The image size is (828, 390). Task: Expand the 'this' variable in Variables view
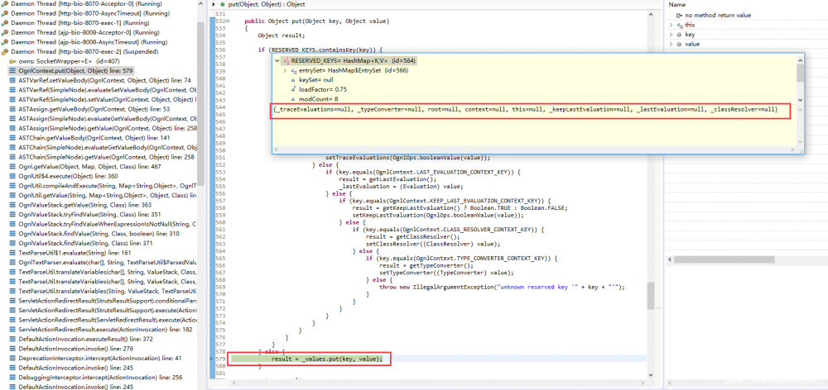click(x=672, y=25)
